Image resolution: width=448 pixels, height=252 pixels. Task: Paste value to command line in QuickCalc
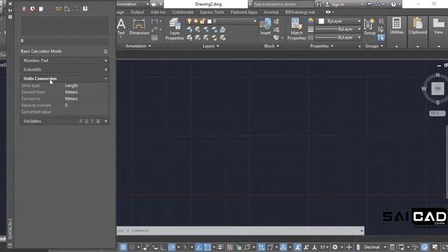tap(41, 8)
